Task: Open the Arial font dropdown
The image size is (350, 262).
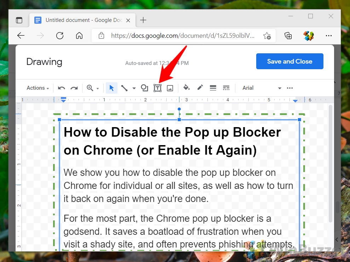Action: [262, 88]
